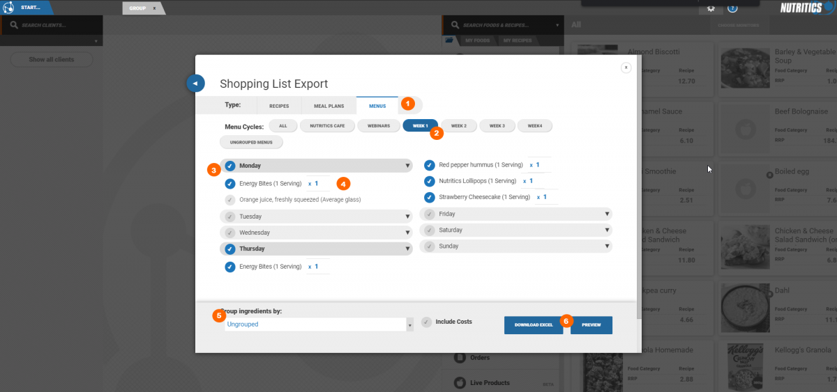Click the search clients magnifier icon

click(13, 25)
